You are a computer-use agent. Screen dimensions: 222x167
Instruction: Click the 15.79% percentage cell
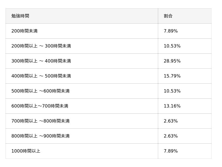(x=172, y=76)
